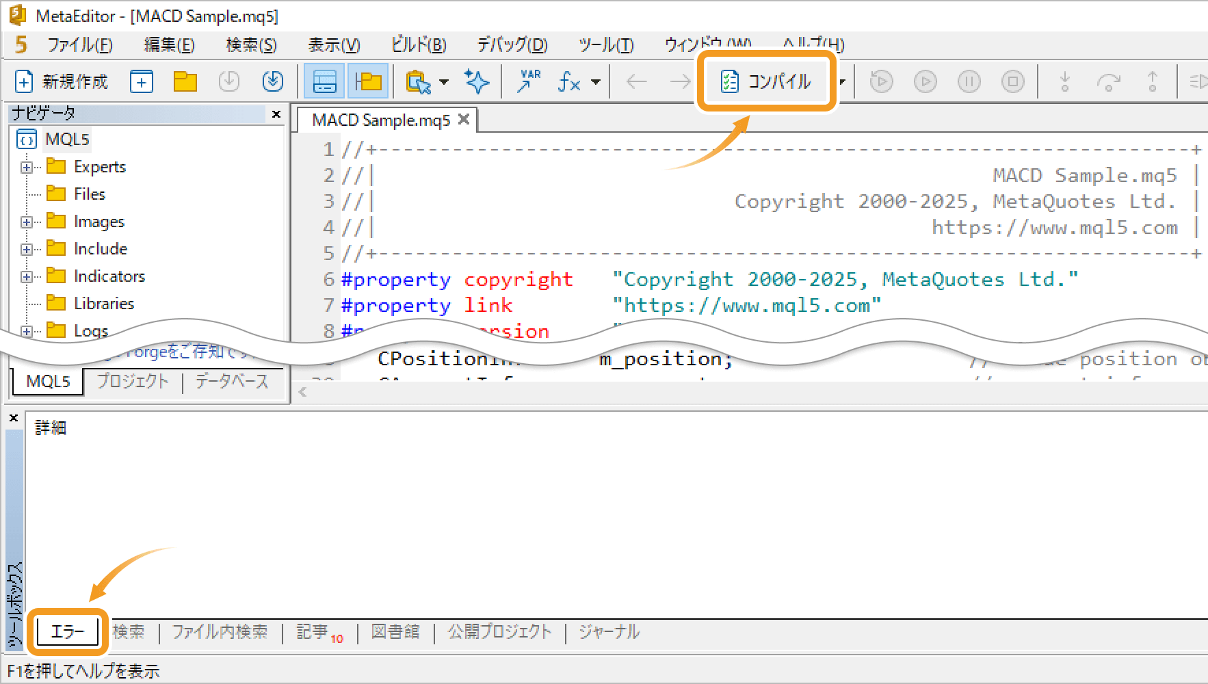Viewport: 1208px width, 684px height.
Task: Click the save all download-arrow icon
Action: pyautogui.click(x=273, y=81)
